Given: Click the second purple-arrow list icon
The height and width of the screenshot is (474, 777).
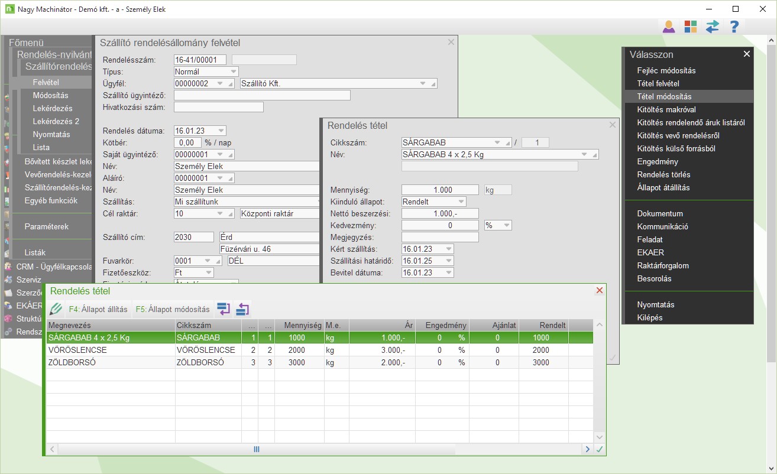Looking at the screenshot, I should (242, 309).
